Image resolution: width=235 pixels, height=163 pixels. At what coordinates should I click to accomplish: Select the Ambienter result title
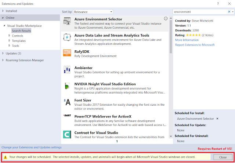coord(83,68)
